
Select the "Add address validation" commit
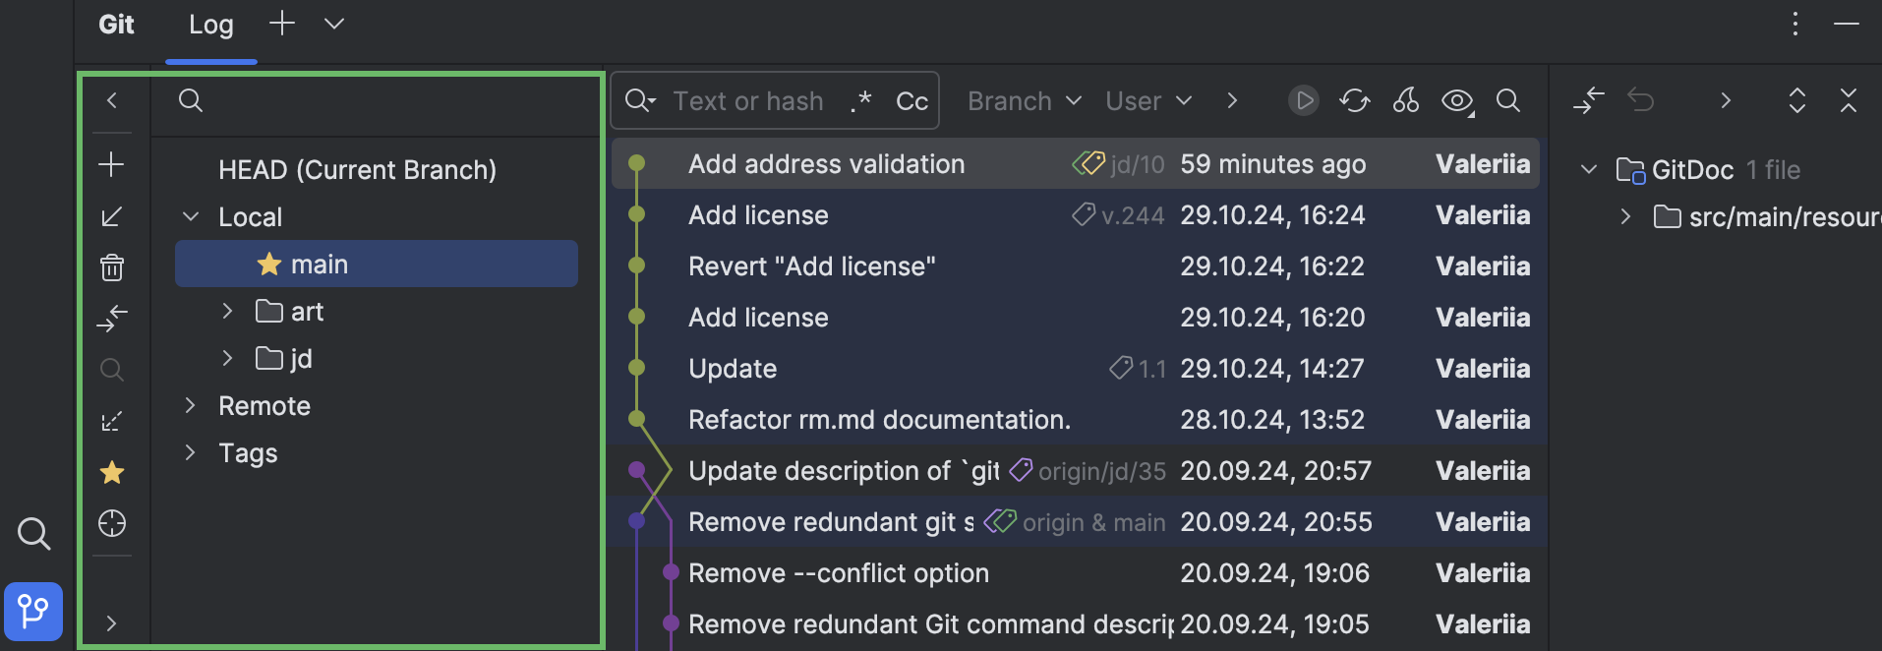(x=826, y=164)
